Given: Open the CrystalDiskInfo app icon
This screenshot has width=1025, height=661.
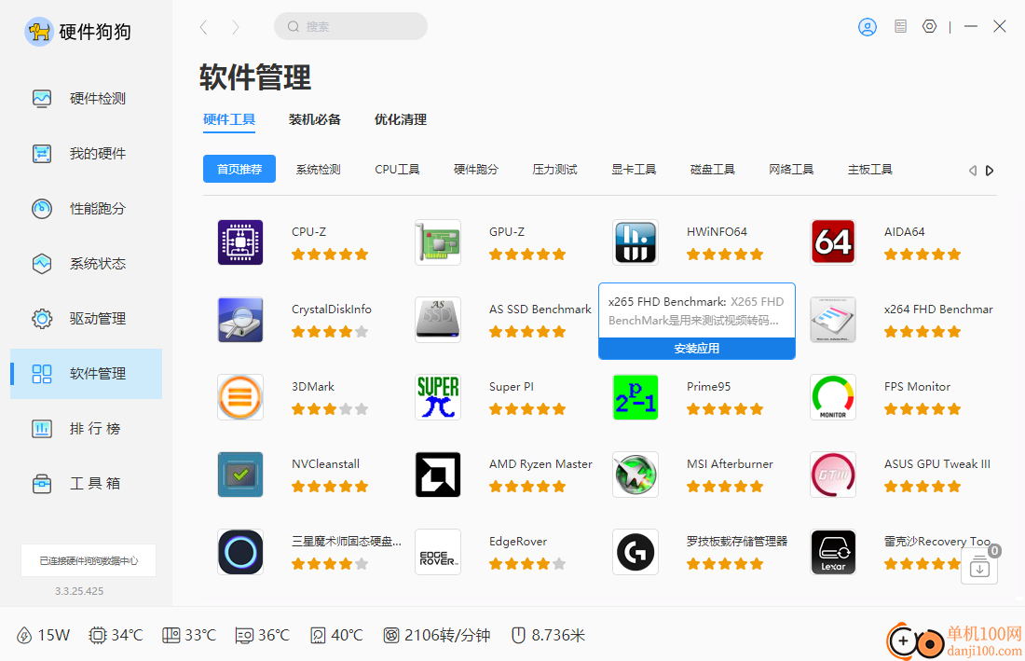Looking at the screenshot, I should pos(240,320).
